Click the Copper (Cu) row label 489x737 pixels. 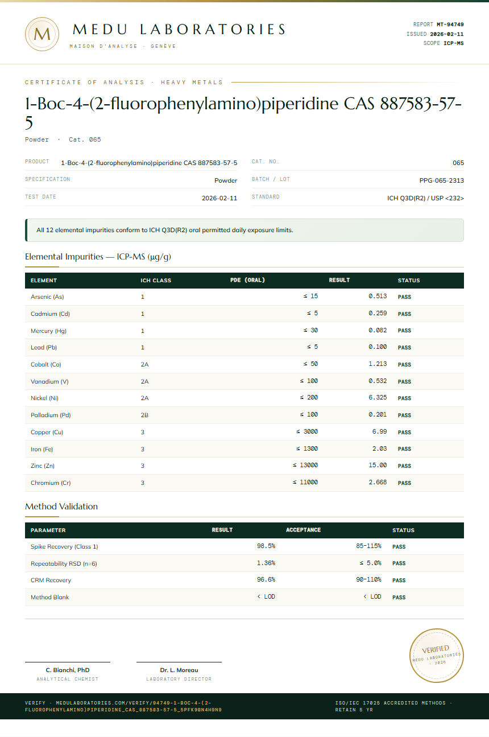tap(47, 433)
